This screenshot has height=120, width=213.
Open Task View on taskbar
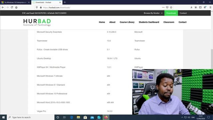pos(65,117)
